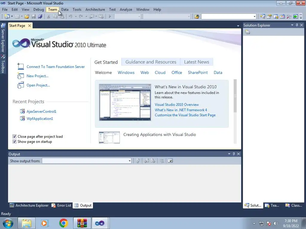Click the volume speaker tray icon
Viewport: 306px width, 229px height.
[276, 223]
